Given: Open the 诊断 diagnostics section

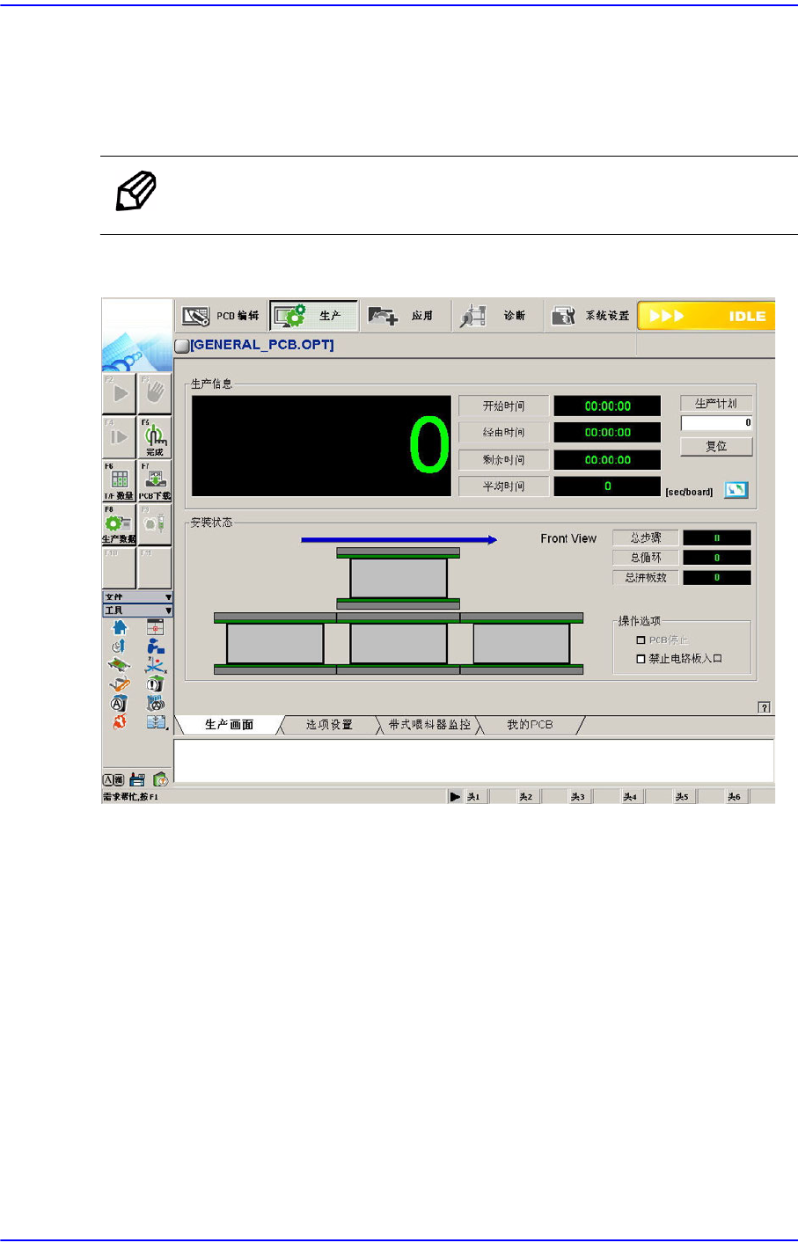Looking at the screenshot, I should click(496, 316).
